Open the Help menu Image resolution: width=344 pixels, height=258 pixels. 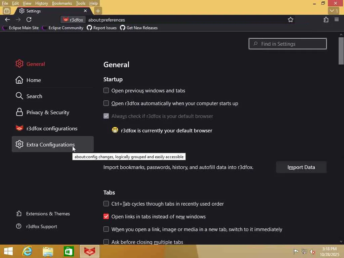click(x=93, y=3)
